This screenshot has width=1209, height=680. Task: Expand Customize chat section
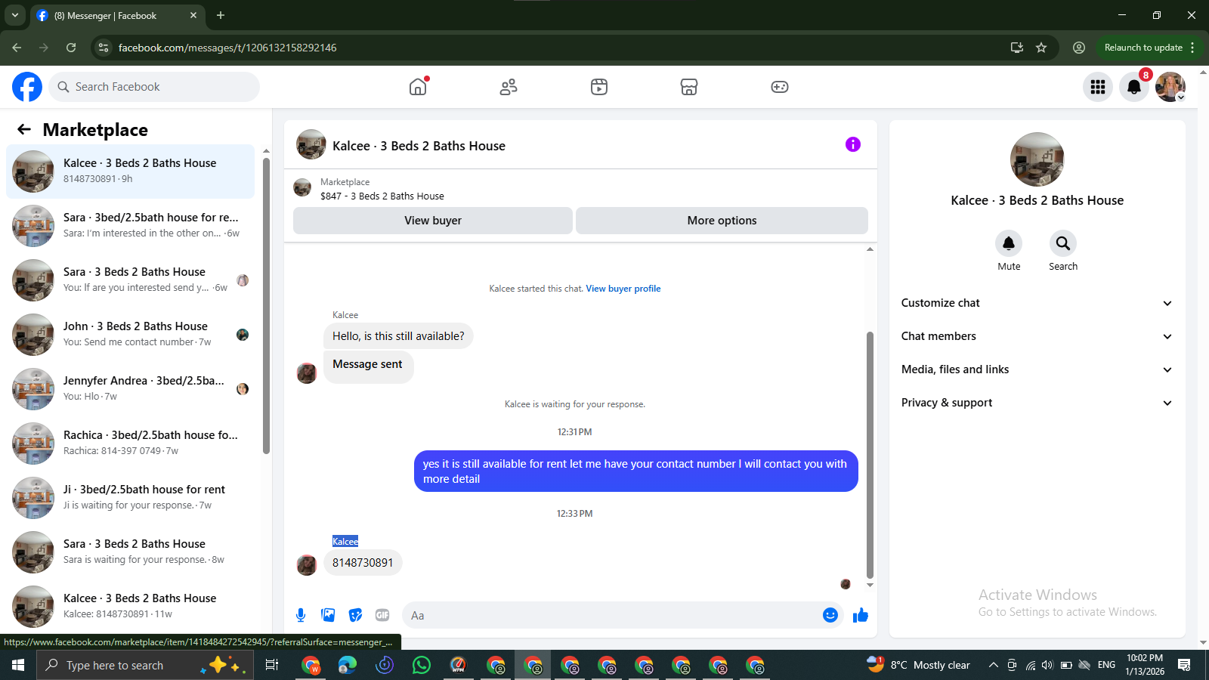1037,303
